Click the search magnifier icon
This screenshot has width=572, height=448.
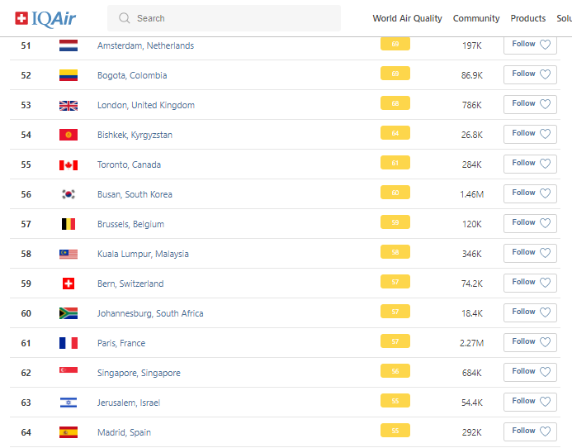click(125, 18)
